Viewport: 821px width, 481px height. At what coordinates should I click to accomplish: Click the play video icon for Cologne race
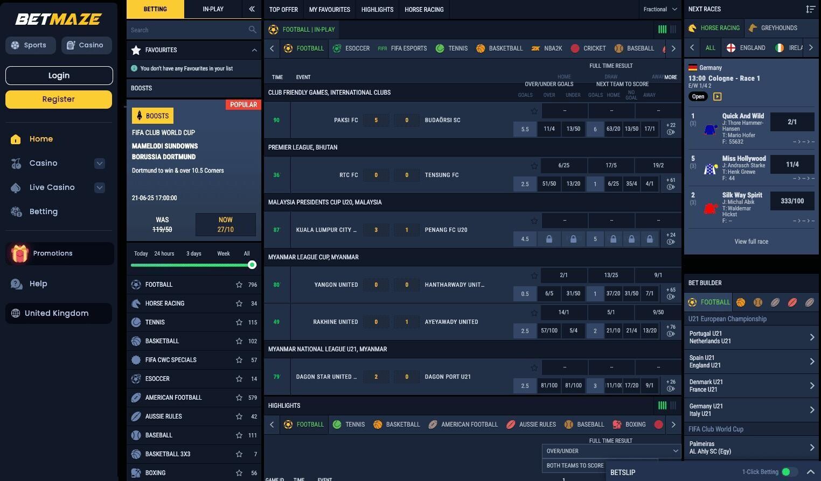pyautogui.click(x=717, y=97)
